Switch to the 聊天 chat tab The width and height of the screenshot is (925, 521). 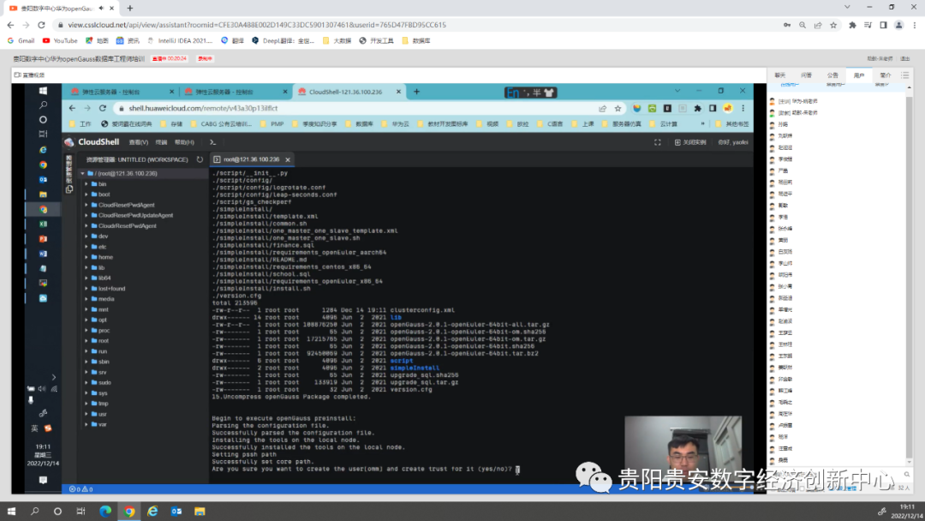pos(780,75)
